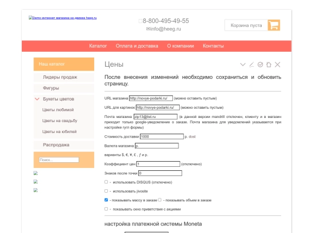Click the Цены heading
This screenshot has width=310, height=233.
[114, 64]
